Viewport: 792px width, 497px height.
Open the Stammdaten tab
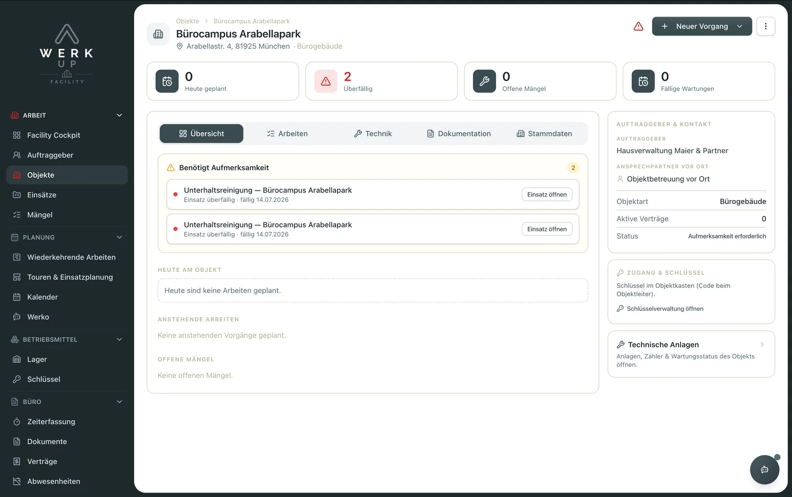point(544,134)
